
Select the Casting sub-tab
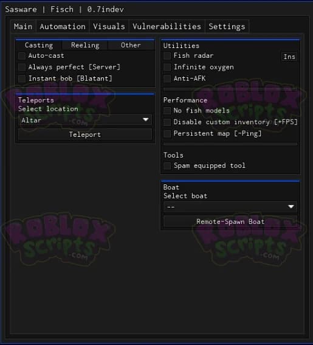pos(39,45)
